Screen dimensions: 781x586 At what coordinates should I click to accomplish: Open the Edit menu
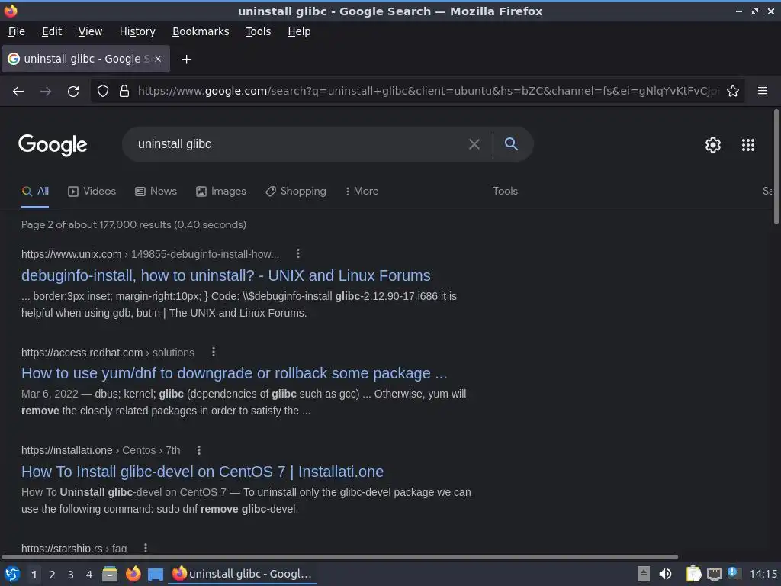click(52, 31)
